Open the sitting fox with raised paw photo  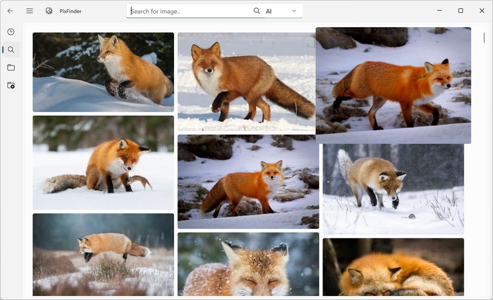103,162
